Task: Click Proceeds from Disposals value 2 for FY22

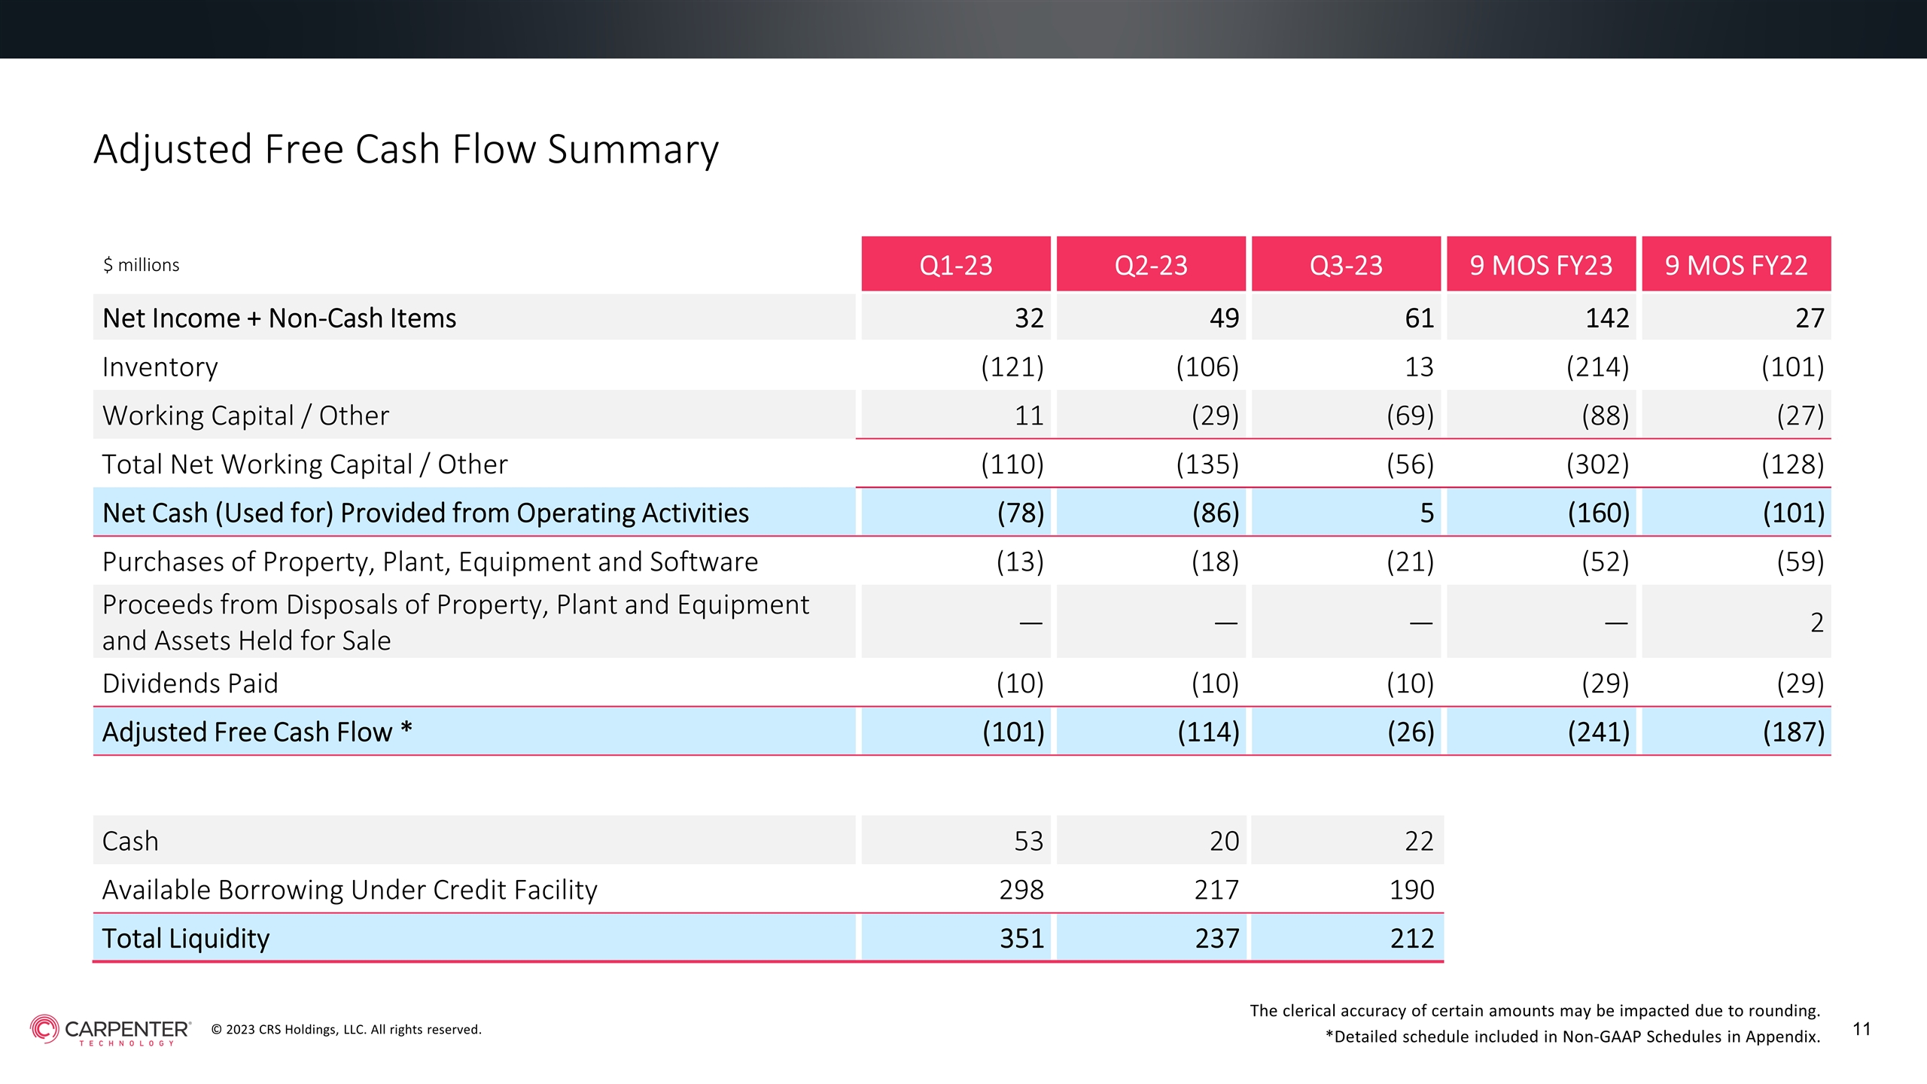Action: pyautogui.click(x=1817, y=623)
